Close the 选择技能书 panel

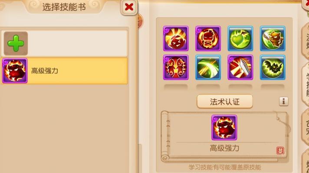(x=129, y=7)
